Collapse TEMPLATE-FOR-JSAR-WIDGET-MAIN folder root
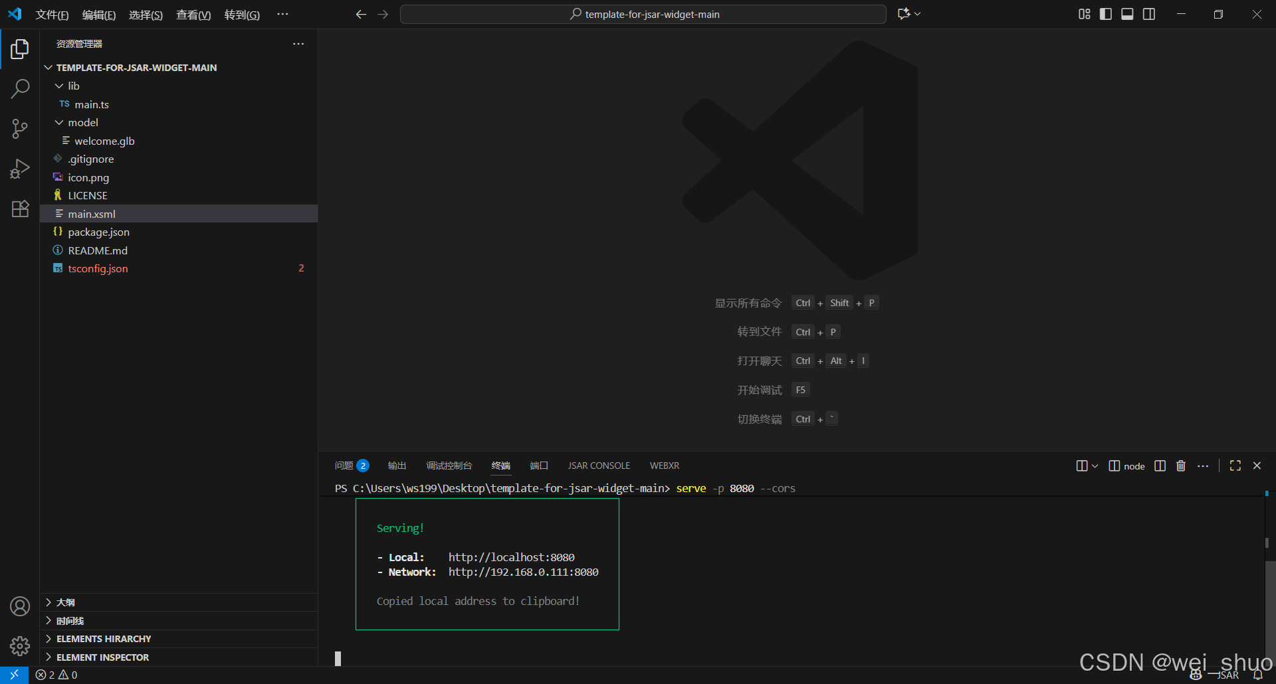Image resolution: width=1276 pixels, height=684 pixels. tap(179, 67)
